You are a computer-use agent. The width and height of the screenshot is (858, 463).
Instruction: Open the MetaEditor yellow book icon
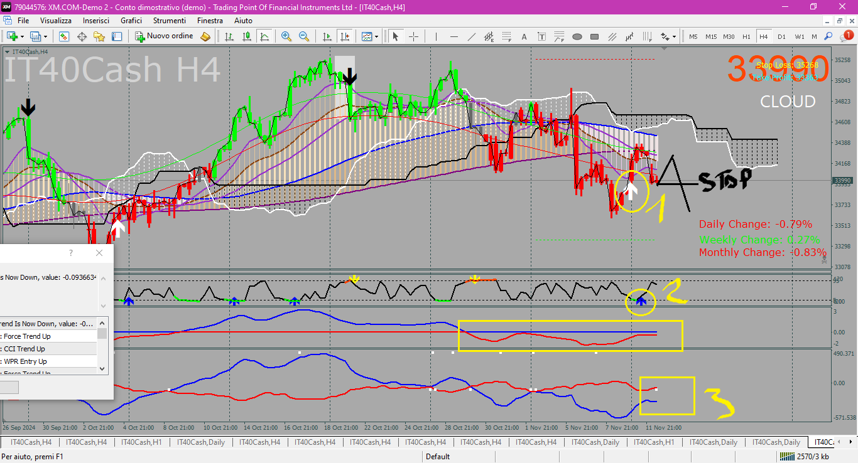tap(205, 36)
